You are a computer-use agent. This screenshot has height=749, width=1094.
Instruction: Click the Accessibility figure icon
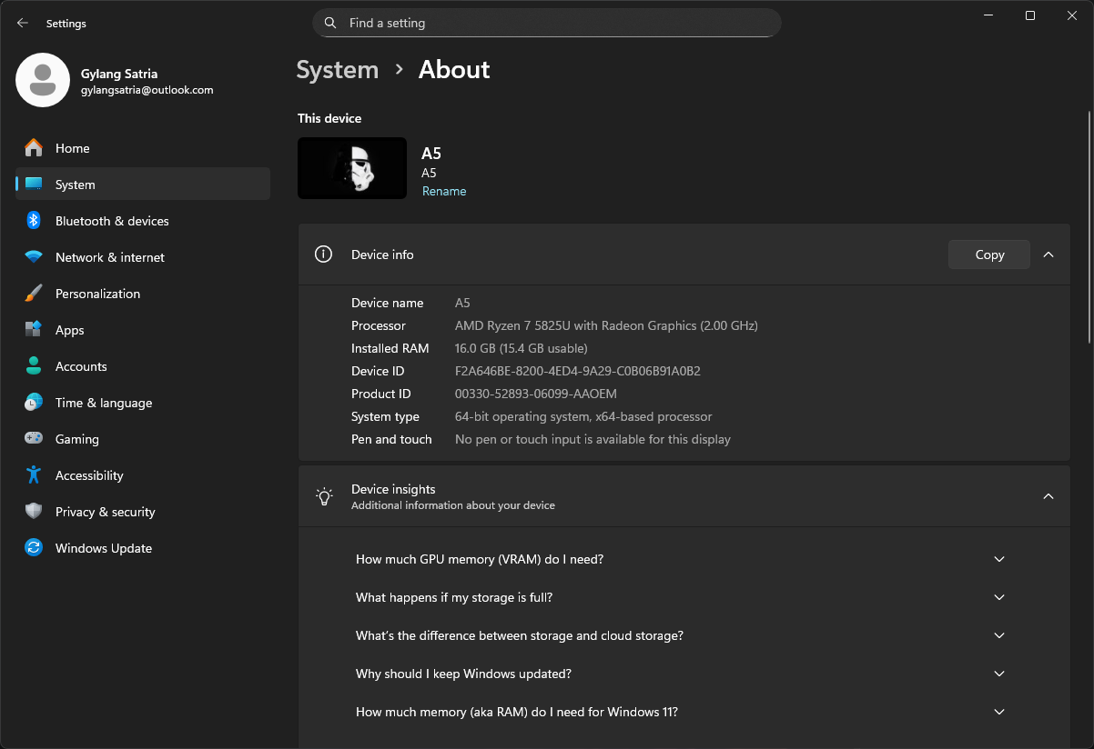pyautogui.click(x=34, y=475)
